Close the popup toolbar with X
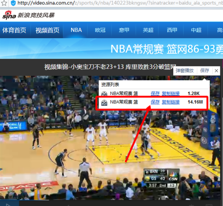Viewport: 223px width, 206px height. click(216, 70)
